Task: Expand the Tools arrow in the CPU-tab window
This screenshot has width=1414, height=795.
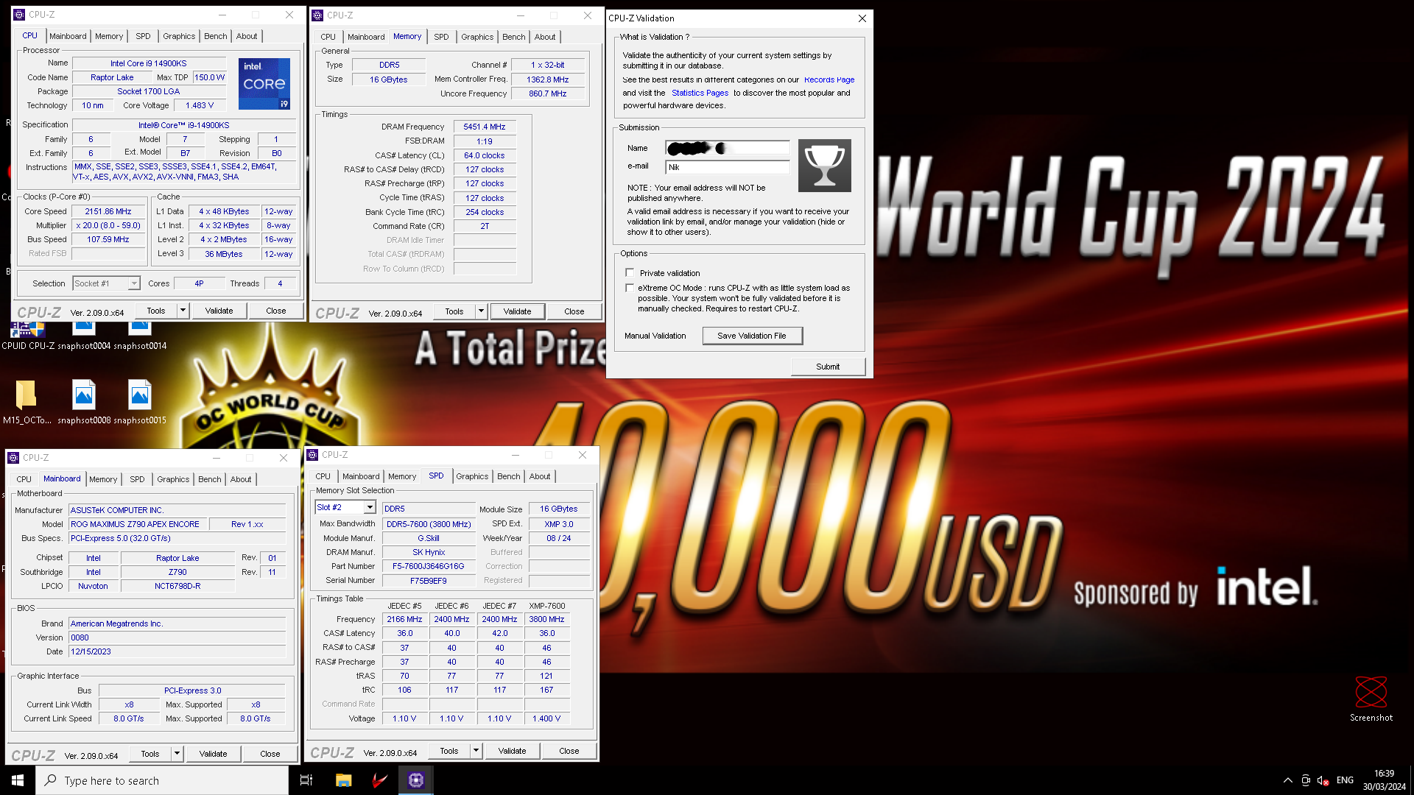Action: click(183, 311)
